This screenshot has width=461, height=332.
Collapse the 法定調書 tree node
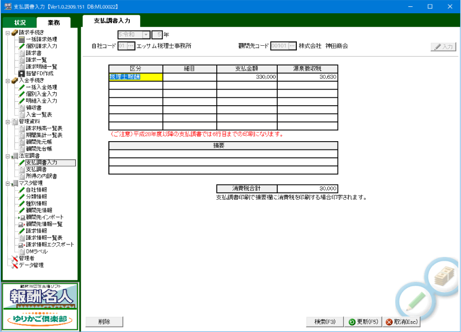coord(7,156)
